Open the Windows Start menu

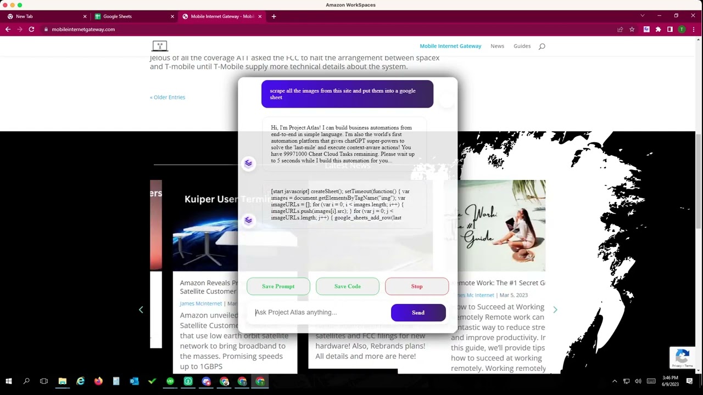pos(8,381)
